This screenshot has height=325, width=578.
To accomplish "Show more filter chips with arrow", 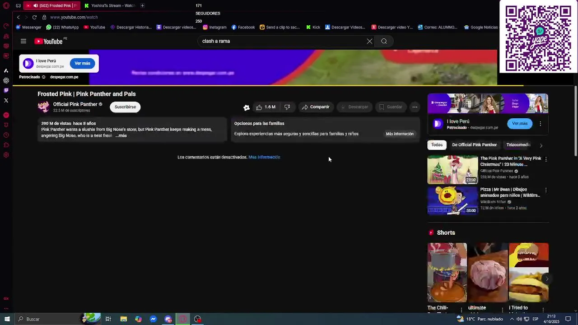I will pyautogui.click(x=541, y=145).
